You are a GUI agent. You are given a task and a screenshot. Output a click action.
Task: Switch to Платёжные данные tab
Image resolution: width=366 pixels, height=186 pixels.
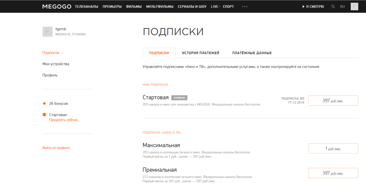[x=252, y=53]
